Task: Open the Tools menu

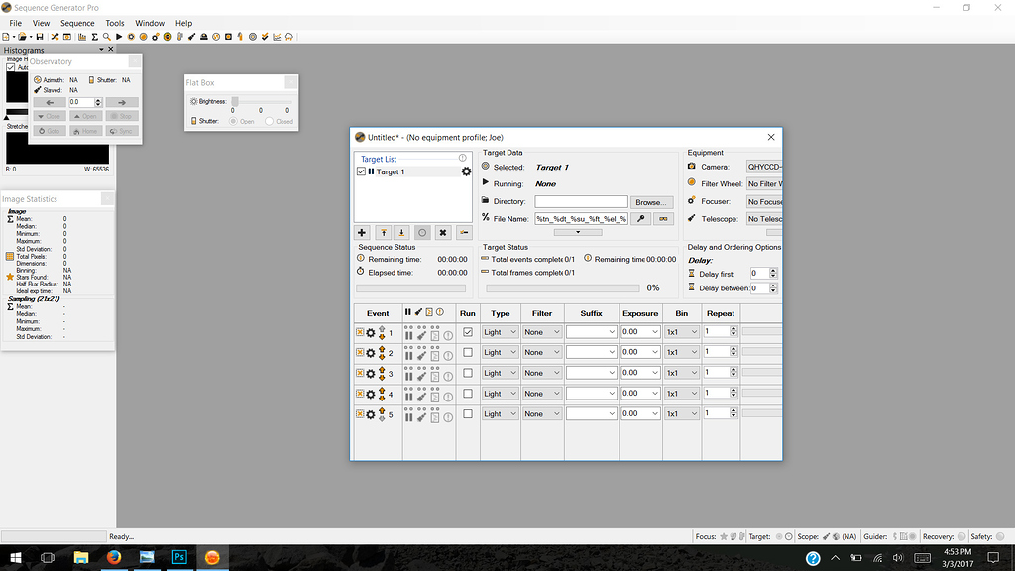Action: pos(115,23)
